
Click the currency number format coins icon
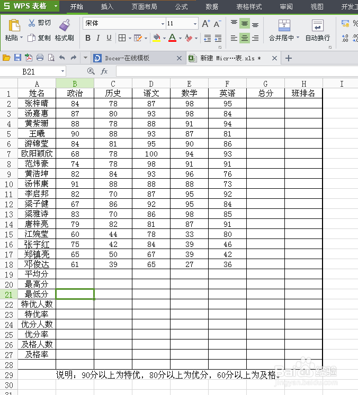click(345, 23)
